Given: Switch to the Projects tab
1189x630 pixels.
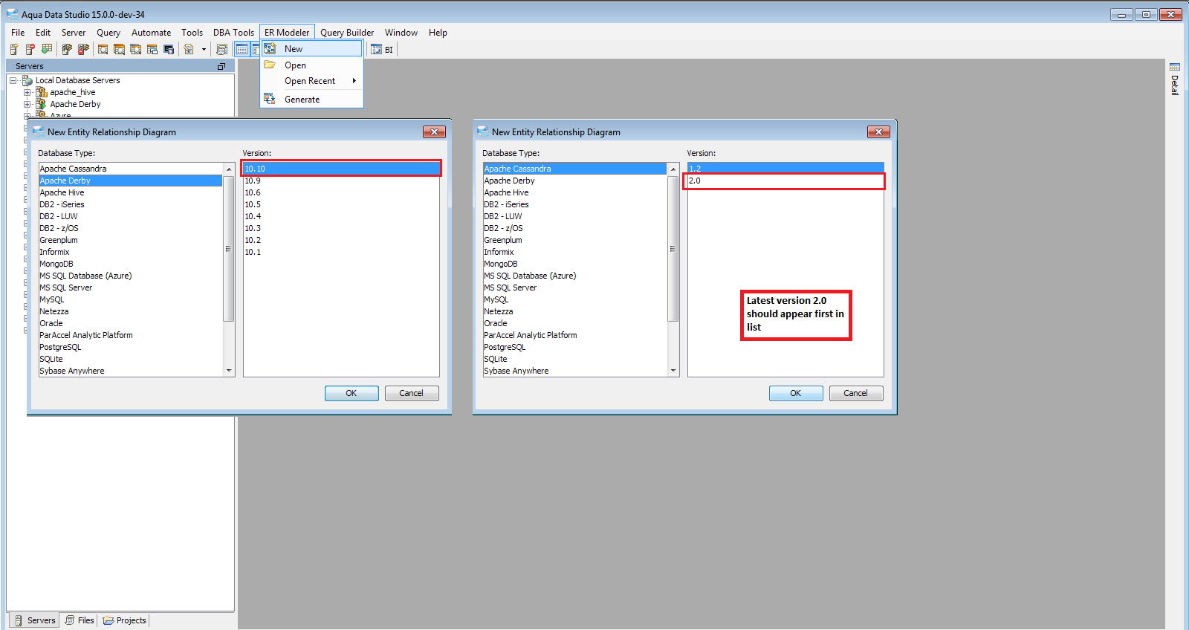Looking at the screenshot, I should pos(125,620).
